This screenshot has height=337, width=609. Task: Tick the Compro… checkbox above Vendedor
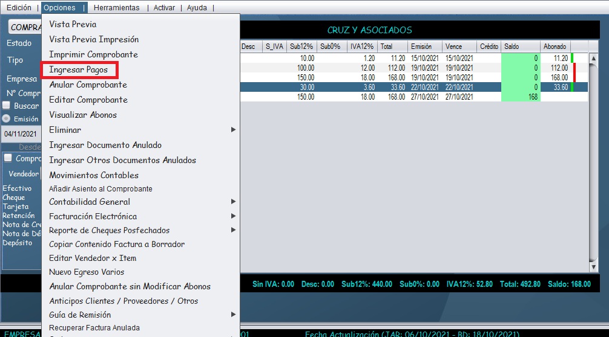coord(8,158)
